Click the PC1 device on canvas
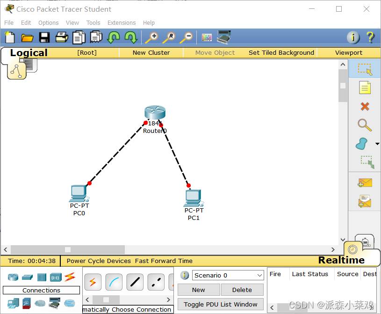This screenshot has width=381, height=314. 194,198
